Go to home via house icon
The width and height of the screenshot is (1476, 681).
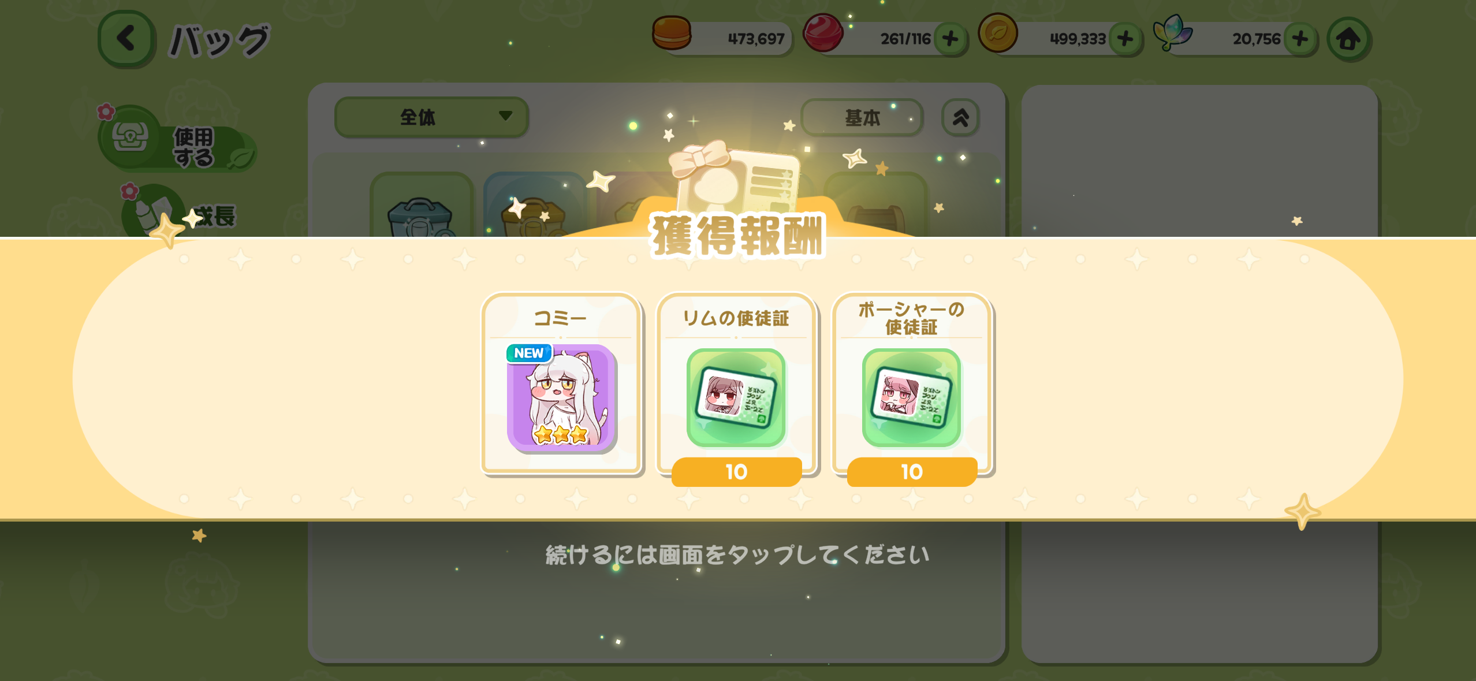click(x=1349, y=39)
